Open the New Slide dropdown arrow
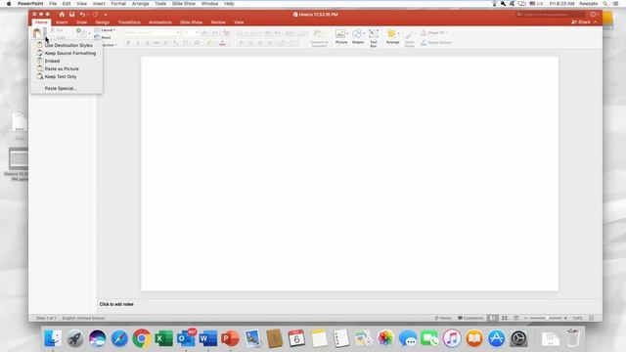The width and height of the screenshot is (626, 352). click(x=89, y=33)
